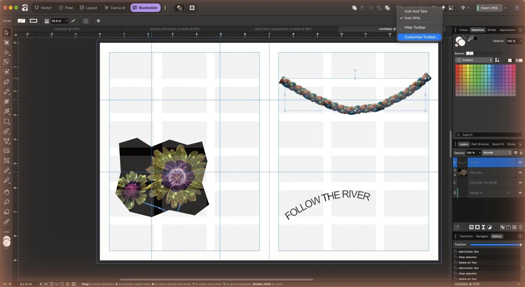This screenshot has width=525, height=287.
Task: Open the Normal blend mode dropdown
Action: click(497, 153)
